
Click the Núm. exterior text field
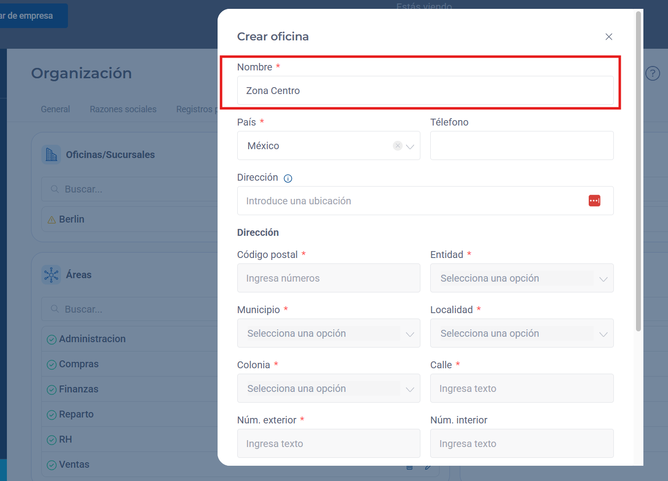[x=329, y=444]
